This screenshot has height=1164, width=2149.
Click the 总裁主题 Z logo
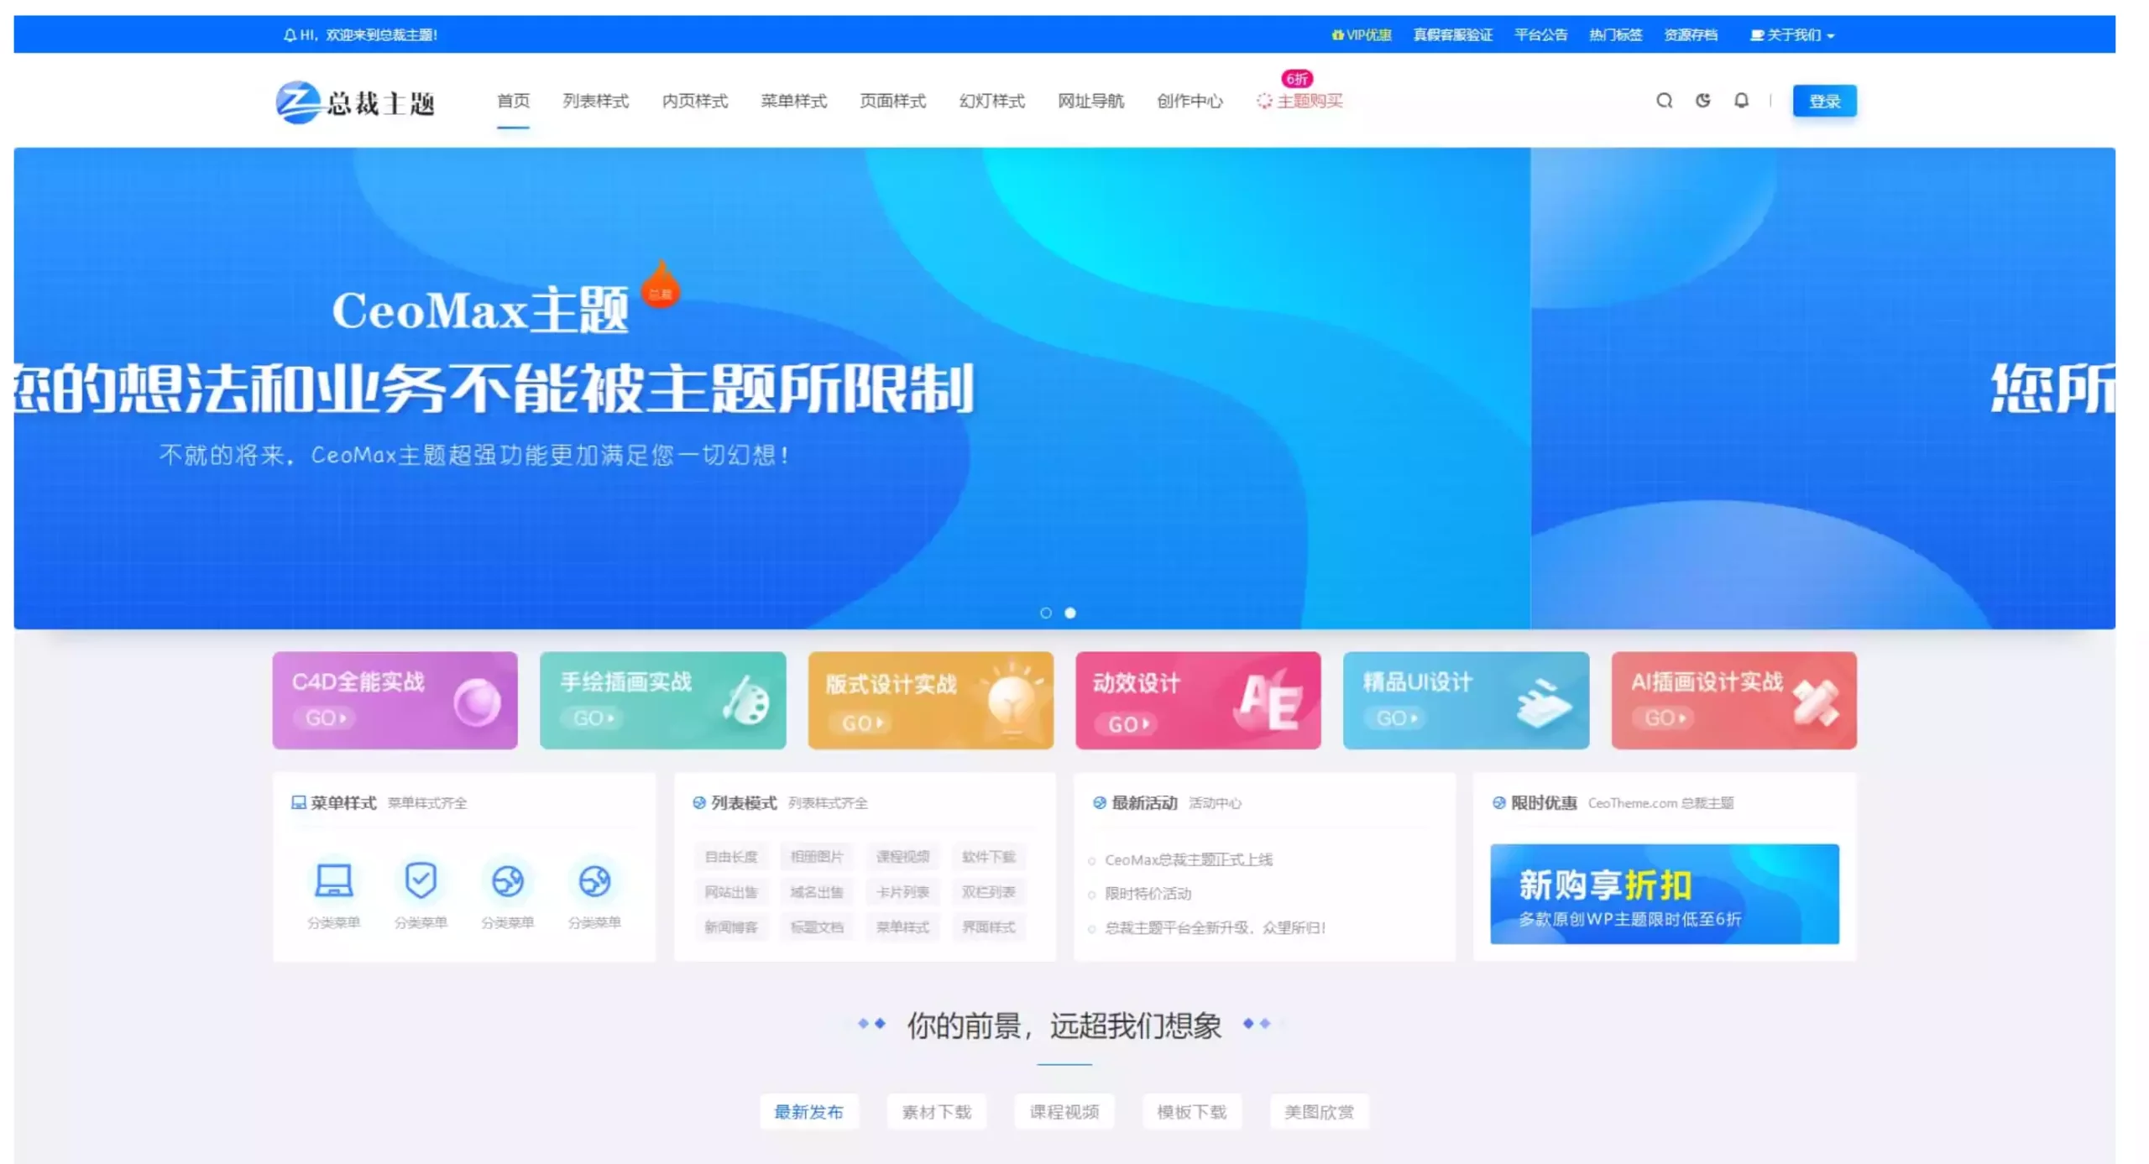(x=356, y=102)
